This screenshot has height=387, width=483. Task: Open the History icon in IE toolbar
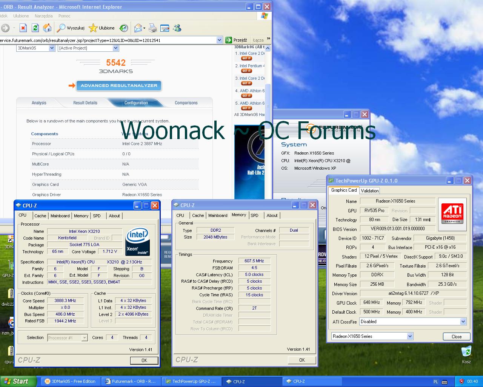click(123, 28)
